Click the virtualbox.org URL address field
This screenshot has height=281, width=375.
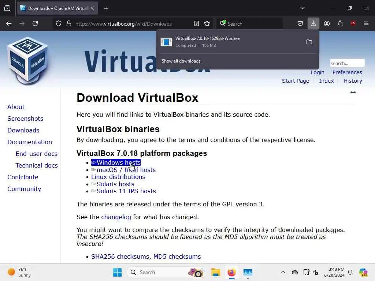click(123, 24)
